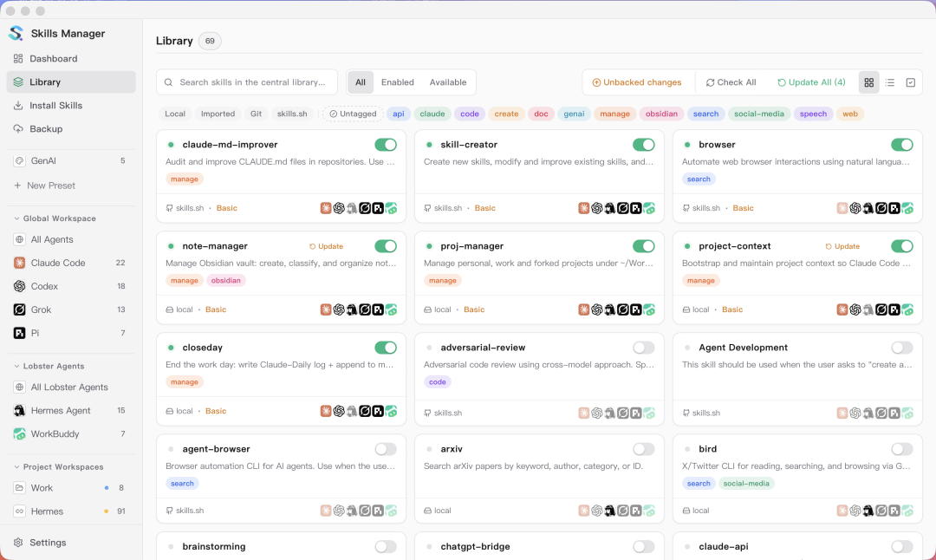Screen dimensions: 936x560
Task: Click the Check All button
Action: point(731,82)
